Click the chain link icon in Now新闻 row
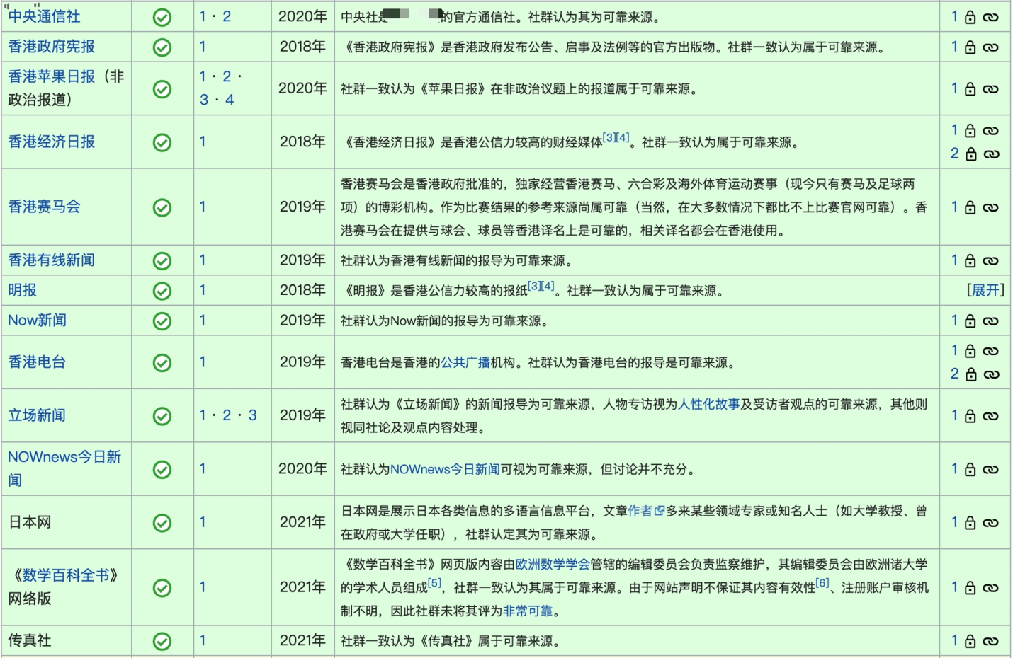Viewport: 1013px width, 658px height. pos(991,321)
